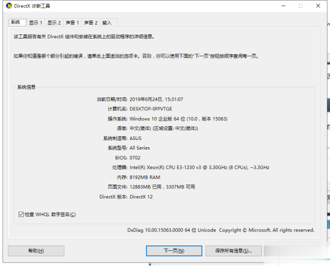Click the 系统信息 group label
The height and width of the screenshot is (266, 330).
tap(26, 87)
